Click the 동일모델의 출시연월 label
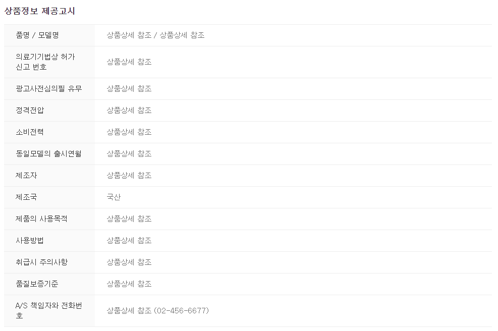Viewport: 498px width, 331px height. (48, 154)
